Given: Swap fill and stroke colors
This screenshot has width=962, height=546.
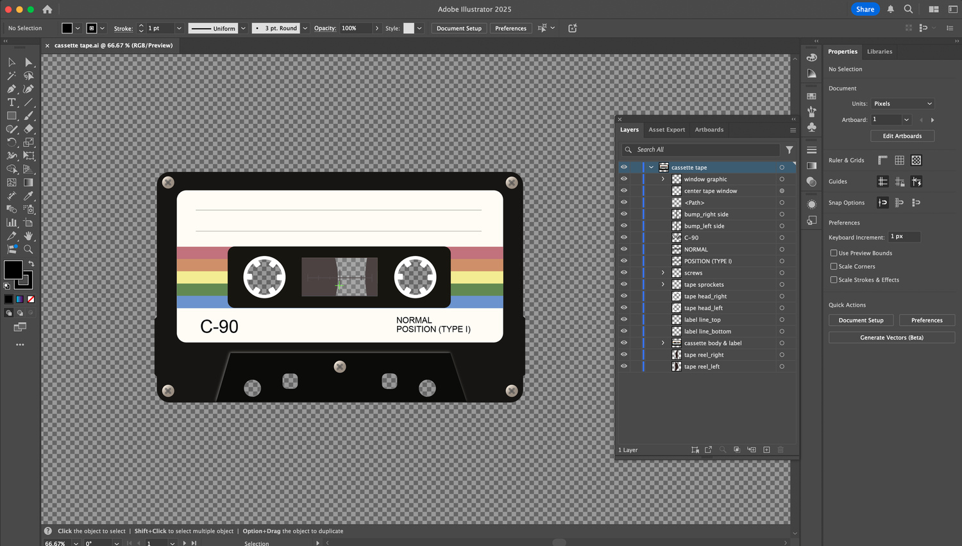Looking at the screenshot, I should 31,264.
